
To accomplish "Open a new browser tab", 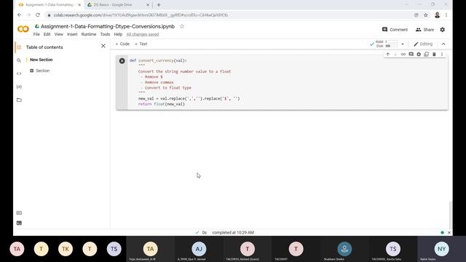I will 159,5.
